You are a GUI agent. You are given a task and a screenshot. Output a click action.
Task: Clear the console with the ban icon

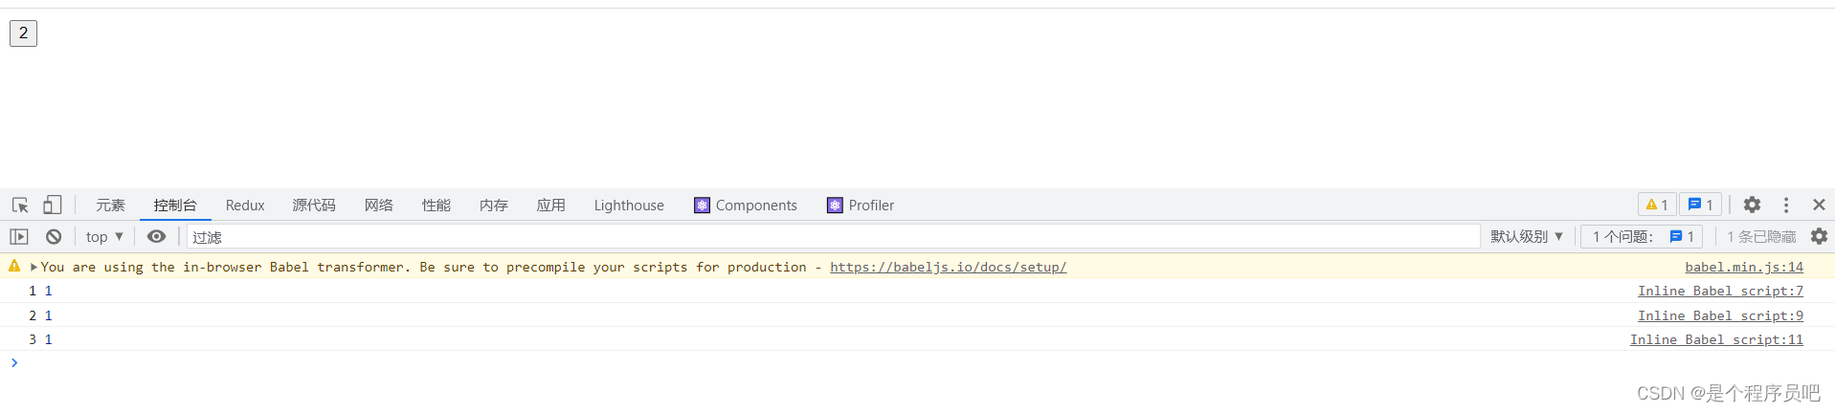[x=54, y=237]
